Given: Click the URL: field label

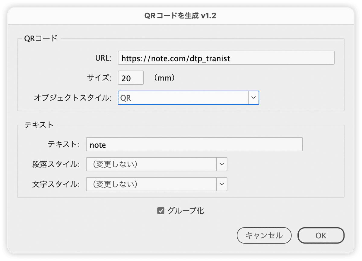Looking at the screenshot, I should click(104, 58).
